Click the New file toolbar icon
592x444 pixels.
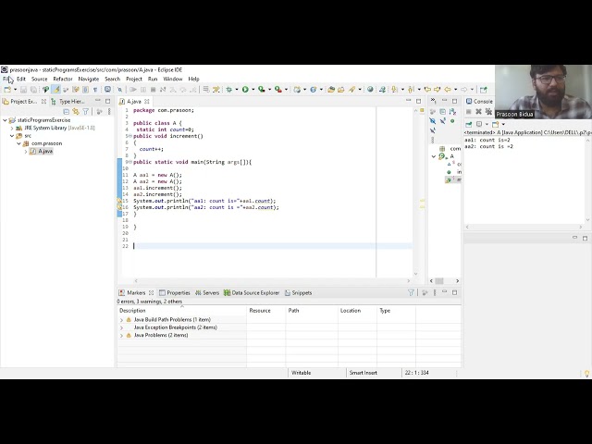click(x=7, y=90)
